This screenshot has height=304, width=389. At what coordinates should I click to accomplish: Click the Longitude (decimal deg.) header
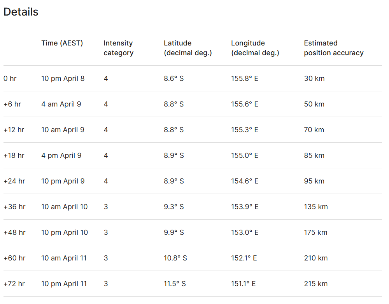255,48
